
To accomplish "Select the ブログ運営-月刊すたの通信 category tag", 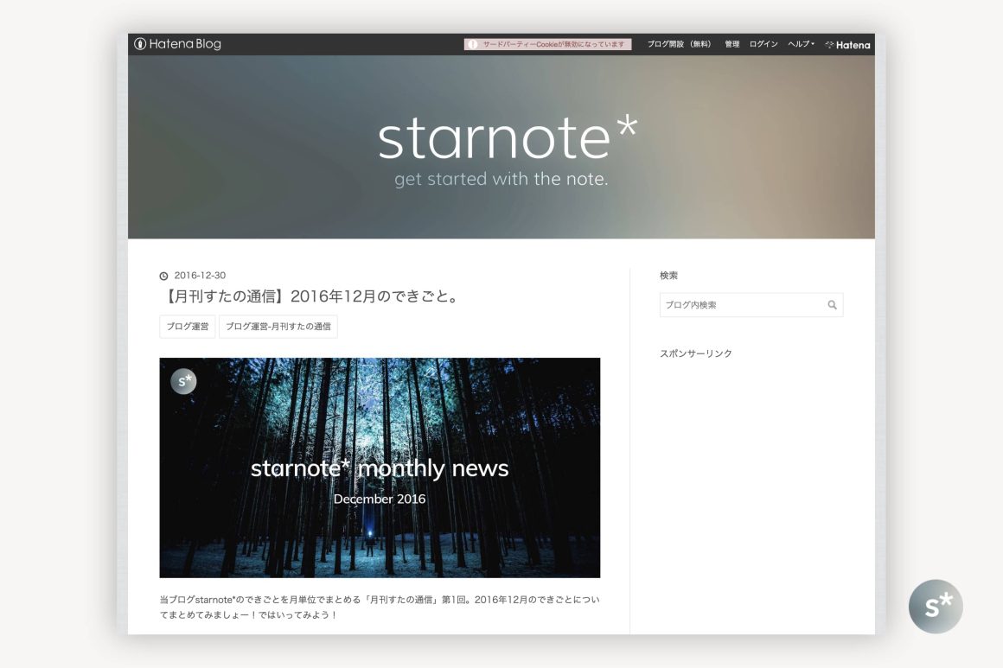I will coord(278,327).
